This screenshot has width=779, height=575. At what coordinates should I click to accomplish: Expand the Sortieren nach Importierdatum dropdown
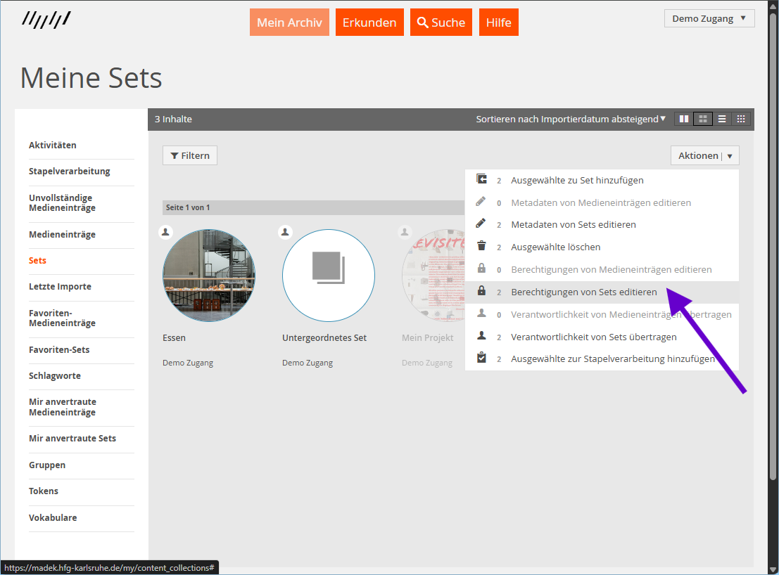570,119
